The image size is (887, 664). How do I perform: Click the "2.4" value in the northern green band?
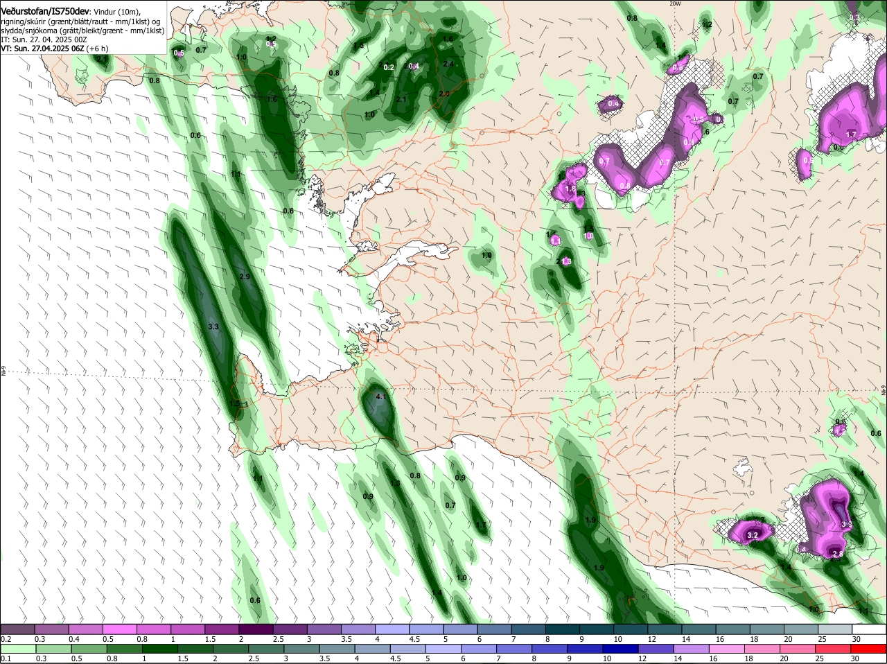point(448,64)
